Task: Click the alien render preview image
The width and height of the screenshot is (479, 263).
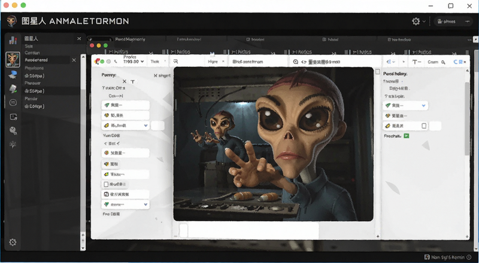Action: click(x=274, y=143)
